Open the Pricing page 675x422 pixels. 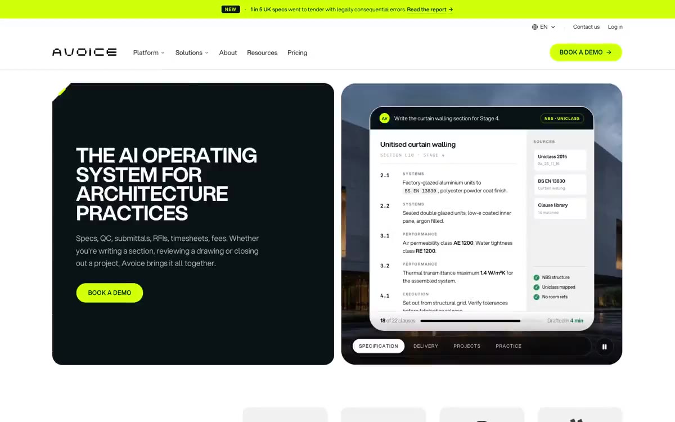[x=297, y=53]
